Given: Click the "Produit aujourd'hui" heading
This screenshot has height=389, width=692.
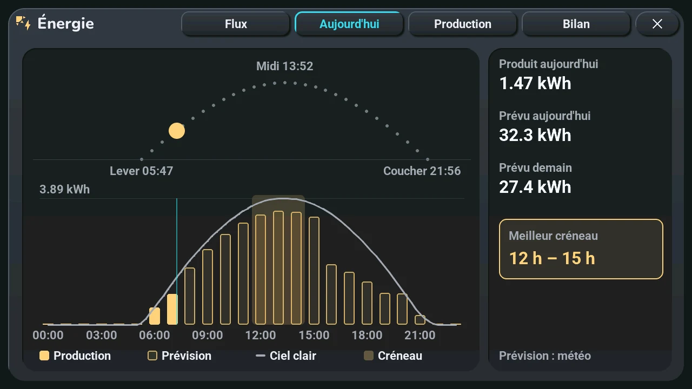Looking at the screenshot, I should pos(549,64).
